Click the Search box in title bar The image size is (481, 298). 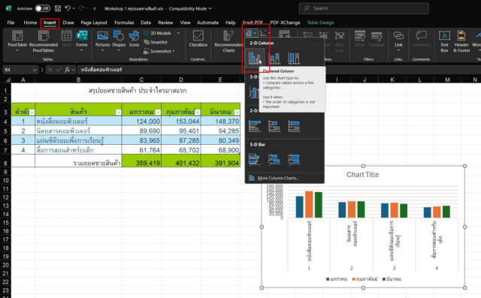(364, 8)
